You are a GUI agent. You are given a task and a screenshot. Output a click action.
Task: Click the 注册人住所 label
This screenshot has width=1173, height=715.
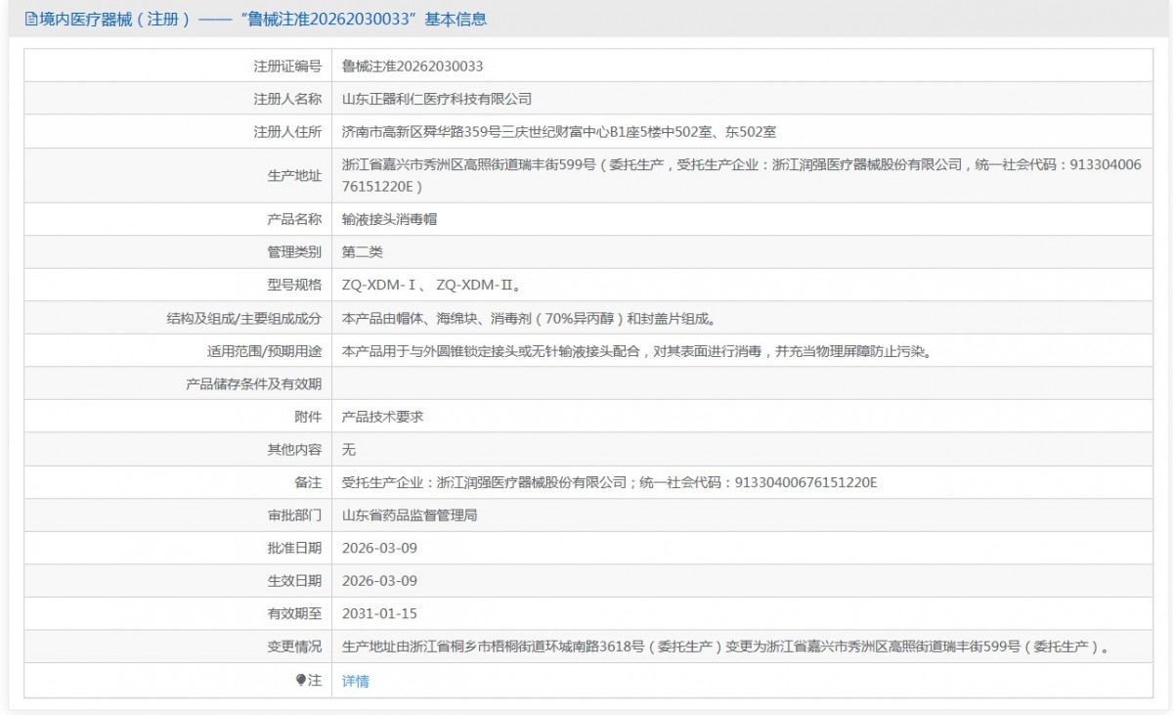click(287, 132)
